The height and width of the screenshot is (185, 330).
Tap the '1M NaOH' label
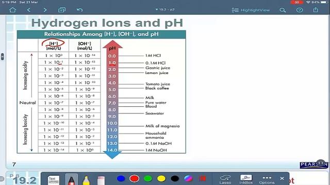pyautogui.click(x=156, y=150)
